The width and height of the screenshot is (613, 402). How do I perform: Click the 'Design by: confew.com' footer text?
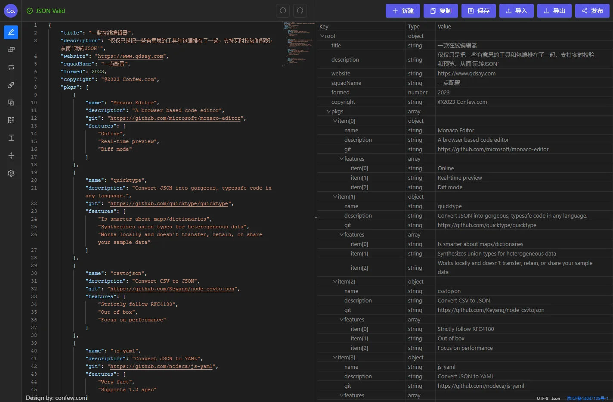click(x=56, y=398)
